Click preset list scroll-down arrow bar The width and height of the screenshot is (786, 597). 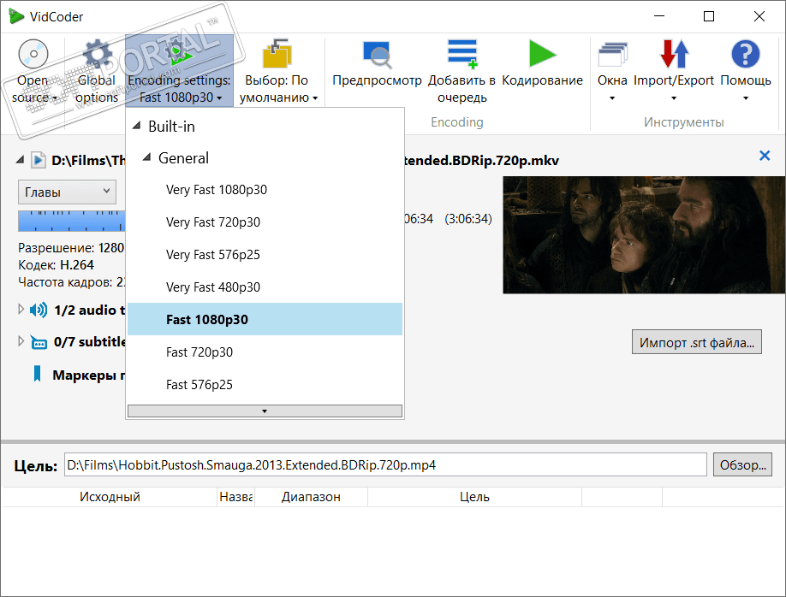tap(265, 411)
